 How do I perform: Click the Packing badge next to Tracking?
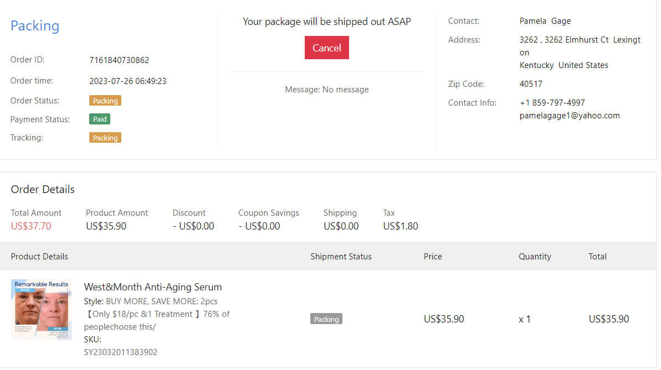pos(105,138)
